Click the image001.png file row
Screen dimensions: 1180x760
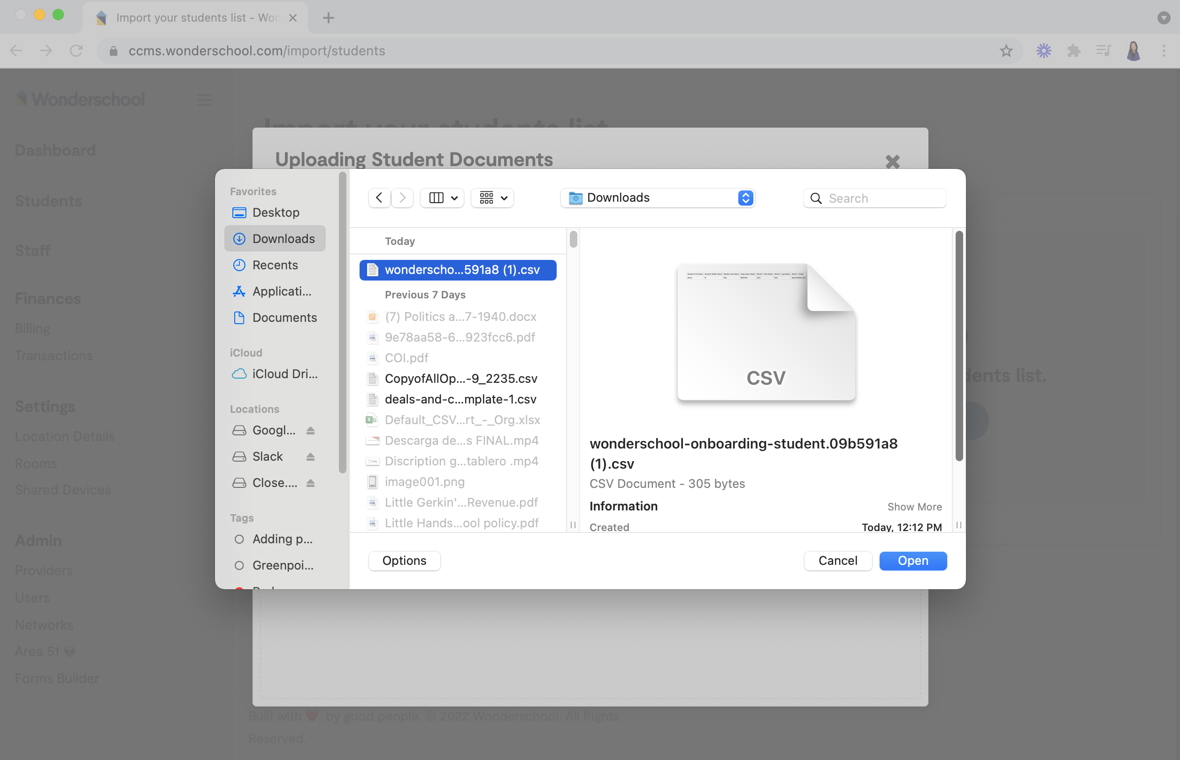coord(458,482)
